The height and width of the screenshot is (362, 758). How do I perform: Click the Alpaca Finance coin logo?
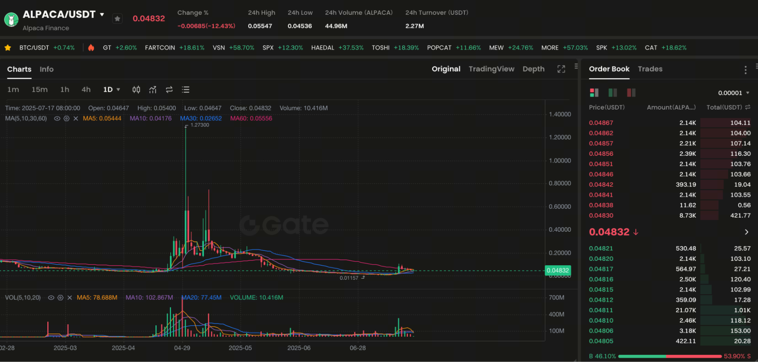pyautogui.click(x=11, y=20)
